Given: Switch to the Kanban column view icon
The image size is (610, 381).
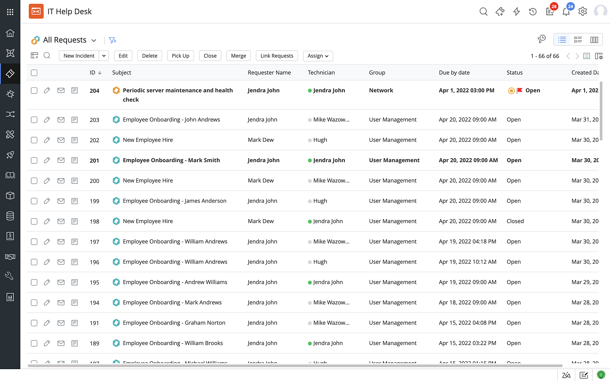Looking at the screenshot, I should (x=594, y=40).
